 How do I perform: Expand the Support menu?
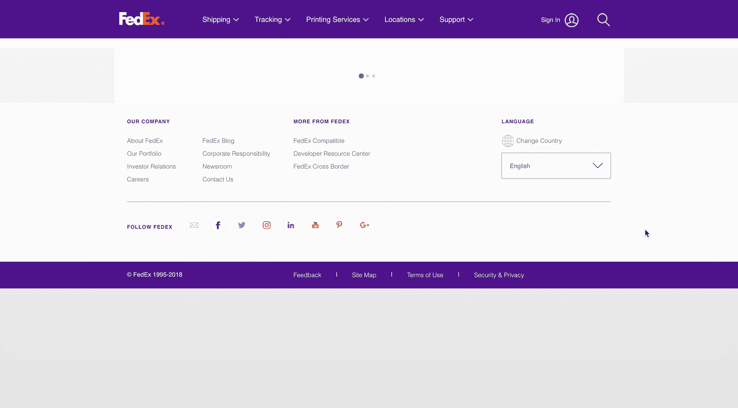(456, 20)
